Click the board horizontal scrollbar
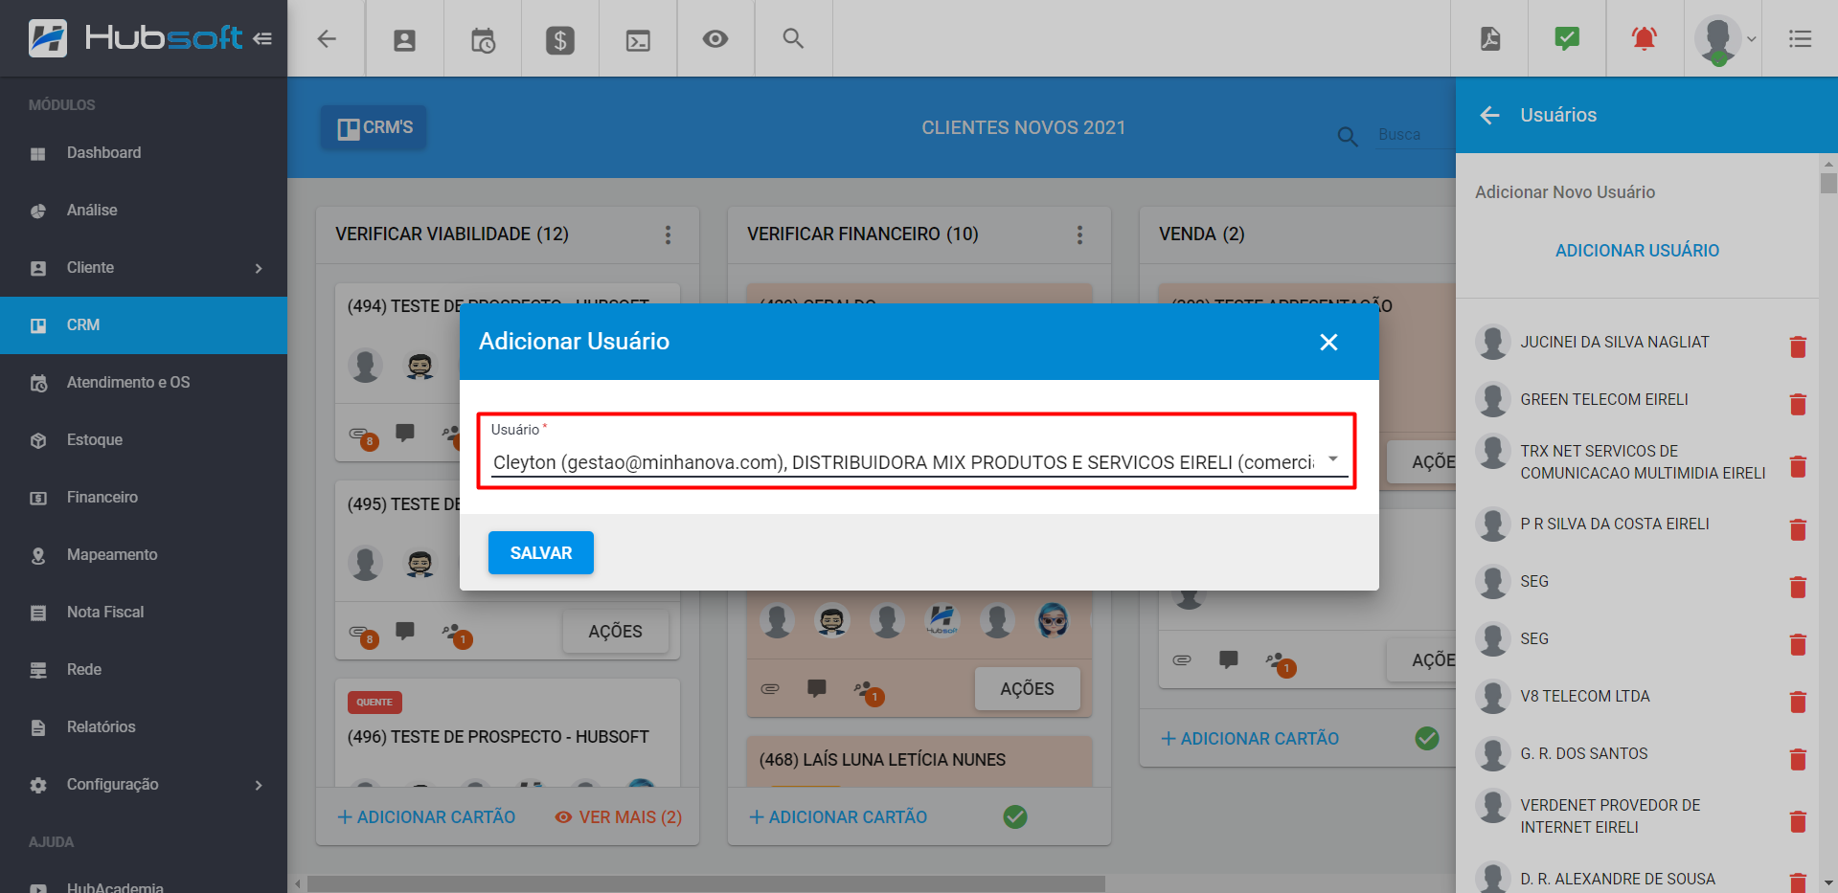 tap(706, 883)
